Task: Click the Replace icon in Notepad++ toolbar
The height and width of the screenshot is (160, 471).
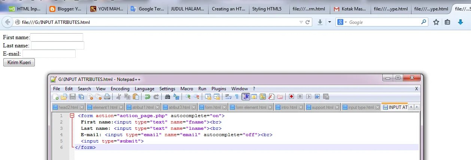Action: [176, 97]
